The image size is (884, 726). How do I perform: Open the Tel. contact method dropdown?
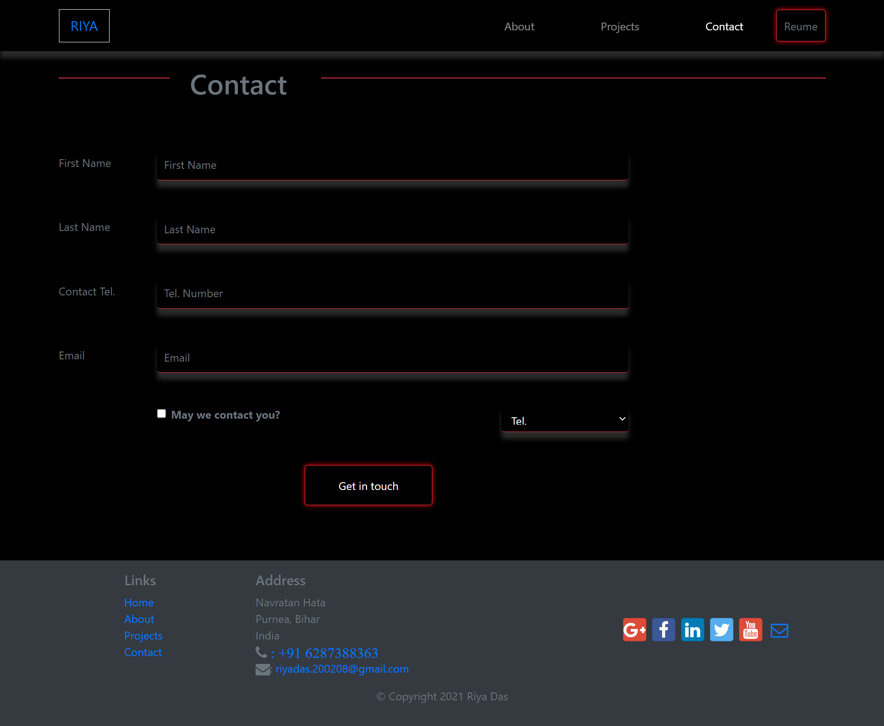[x=564, y=420]
